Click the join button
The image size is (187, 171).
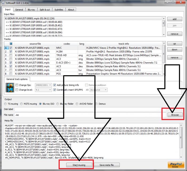coord(175,26)
